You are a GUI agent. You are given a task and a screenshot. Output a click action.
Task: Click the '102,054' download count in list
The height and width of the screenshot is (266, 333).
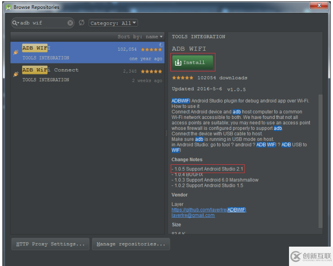(127, 49)
